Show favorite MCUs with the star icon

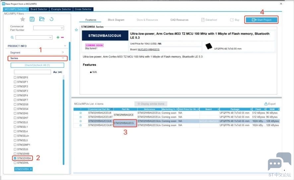[23, 19]
